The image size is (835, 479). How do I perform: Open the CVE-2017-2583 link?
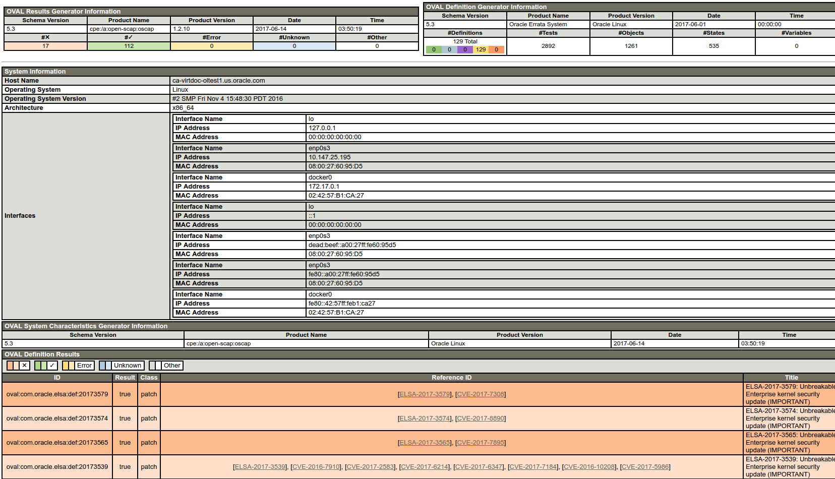pyautogui.click(x=371, y=467)
